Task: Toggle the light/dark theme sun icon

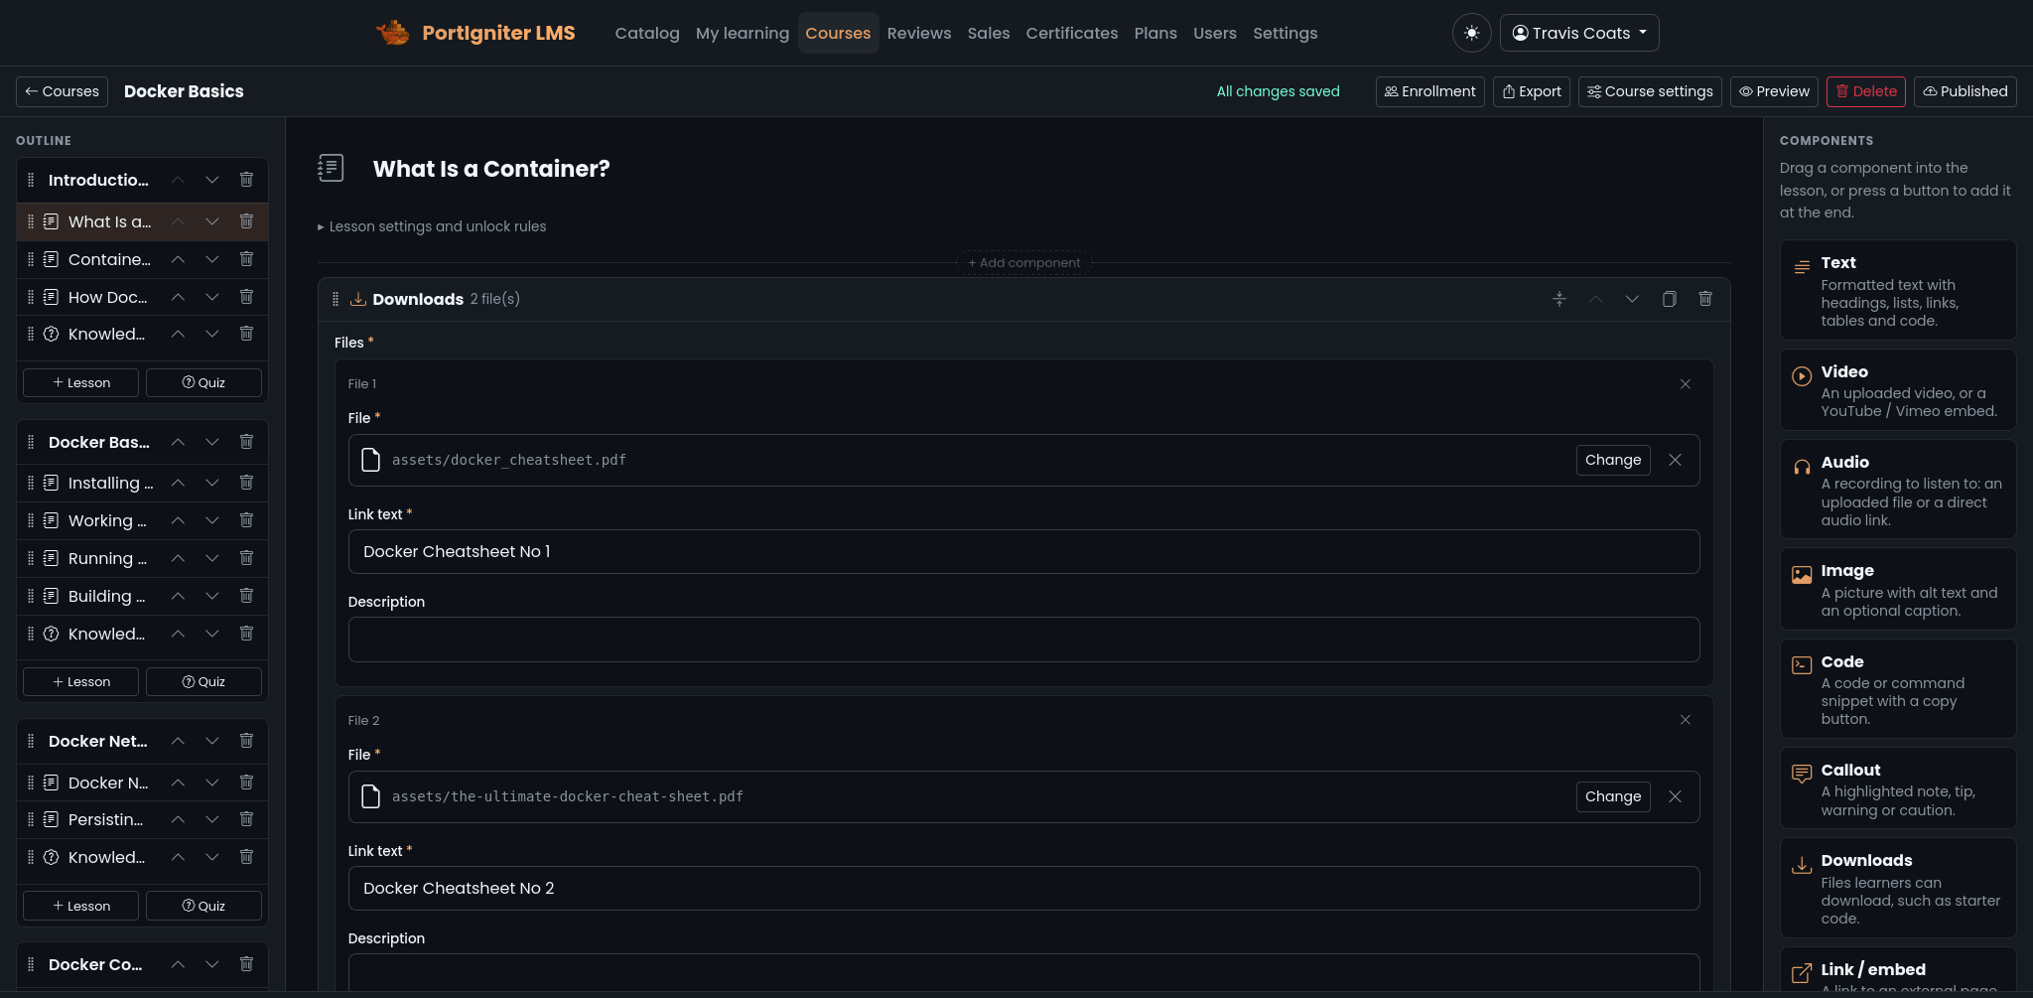Action: [1471, 33]
